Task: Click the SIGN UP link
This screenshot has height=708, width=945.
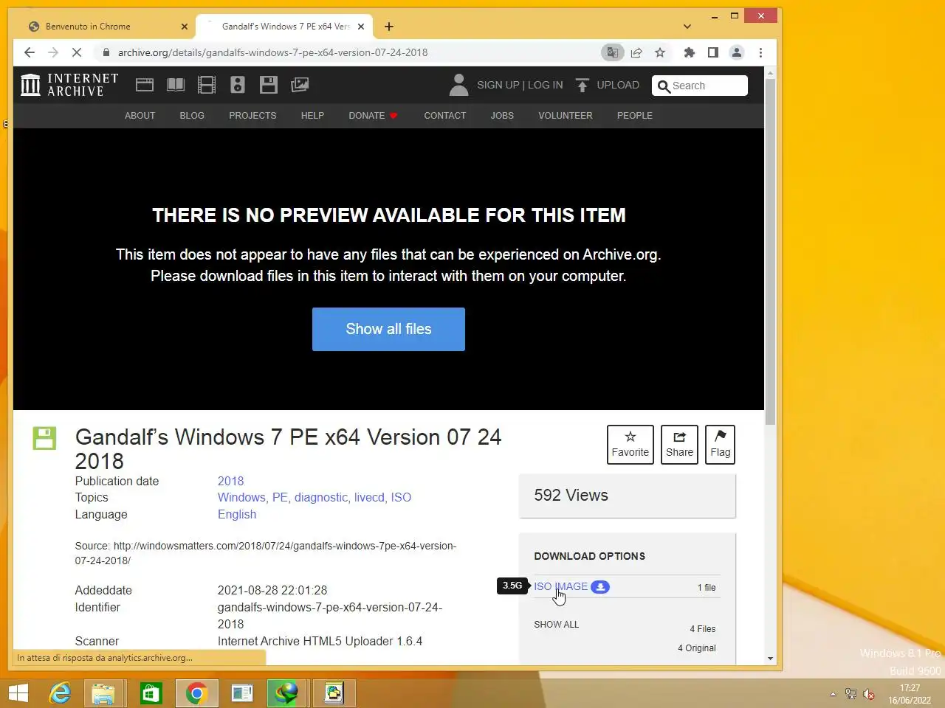Action: pyautogui.click(x=498, y=85)
